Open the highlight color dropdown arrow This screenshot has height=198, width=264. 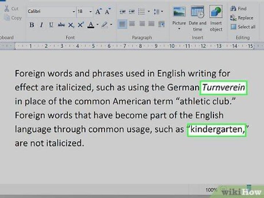coord(111,25)
